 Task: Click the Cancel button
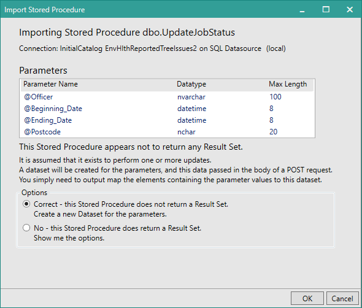[342, 299]
